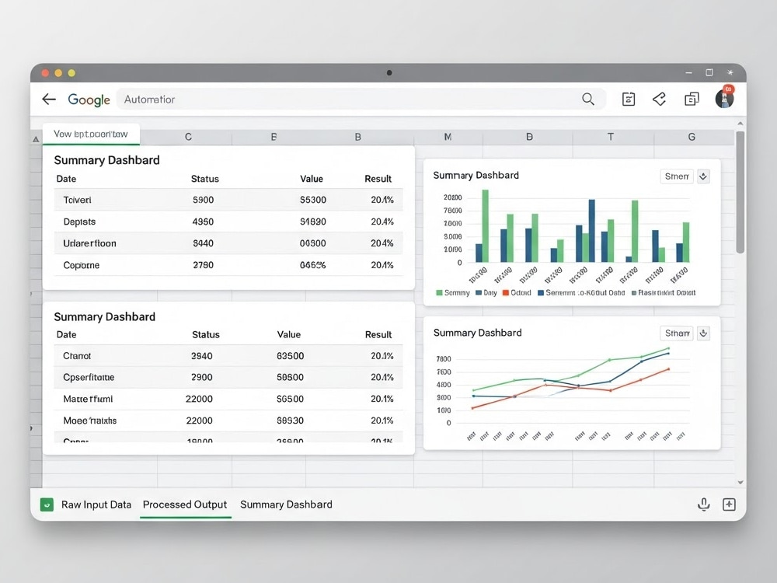Screen dimensions: 777x583
Task: Select column header C
Action: click(188, 137)
